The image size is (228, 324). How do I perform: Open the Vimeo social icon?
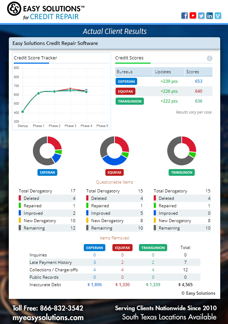tap(218, 16)
